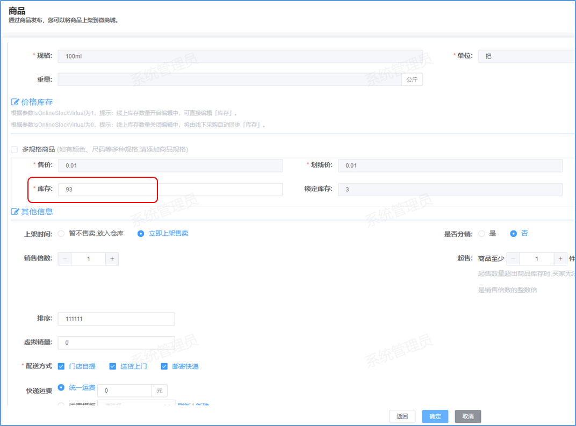Decrease 起售 quantity with the minus button

513,259
